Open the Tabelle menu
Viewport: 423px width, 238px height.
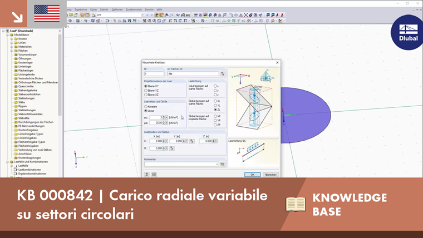pyautogui.click(x=104, y=9)
